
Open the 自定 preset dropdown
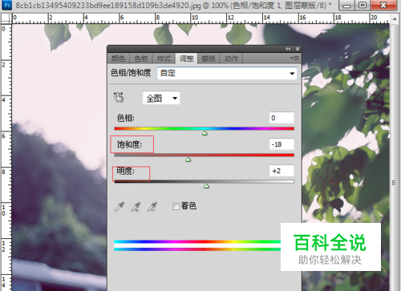(x=227, y=73)
